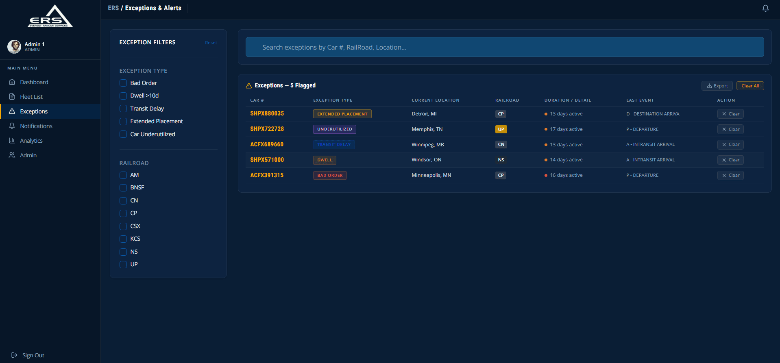Screen dimensions: 780x363
Task: Select the NS railroad checkbox
Action: pyautogui.click(x=123, y=252)
